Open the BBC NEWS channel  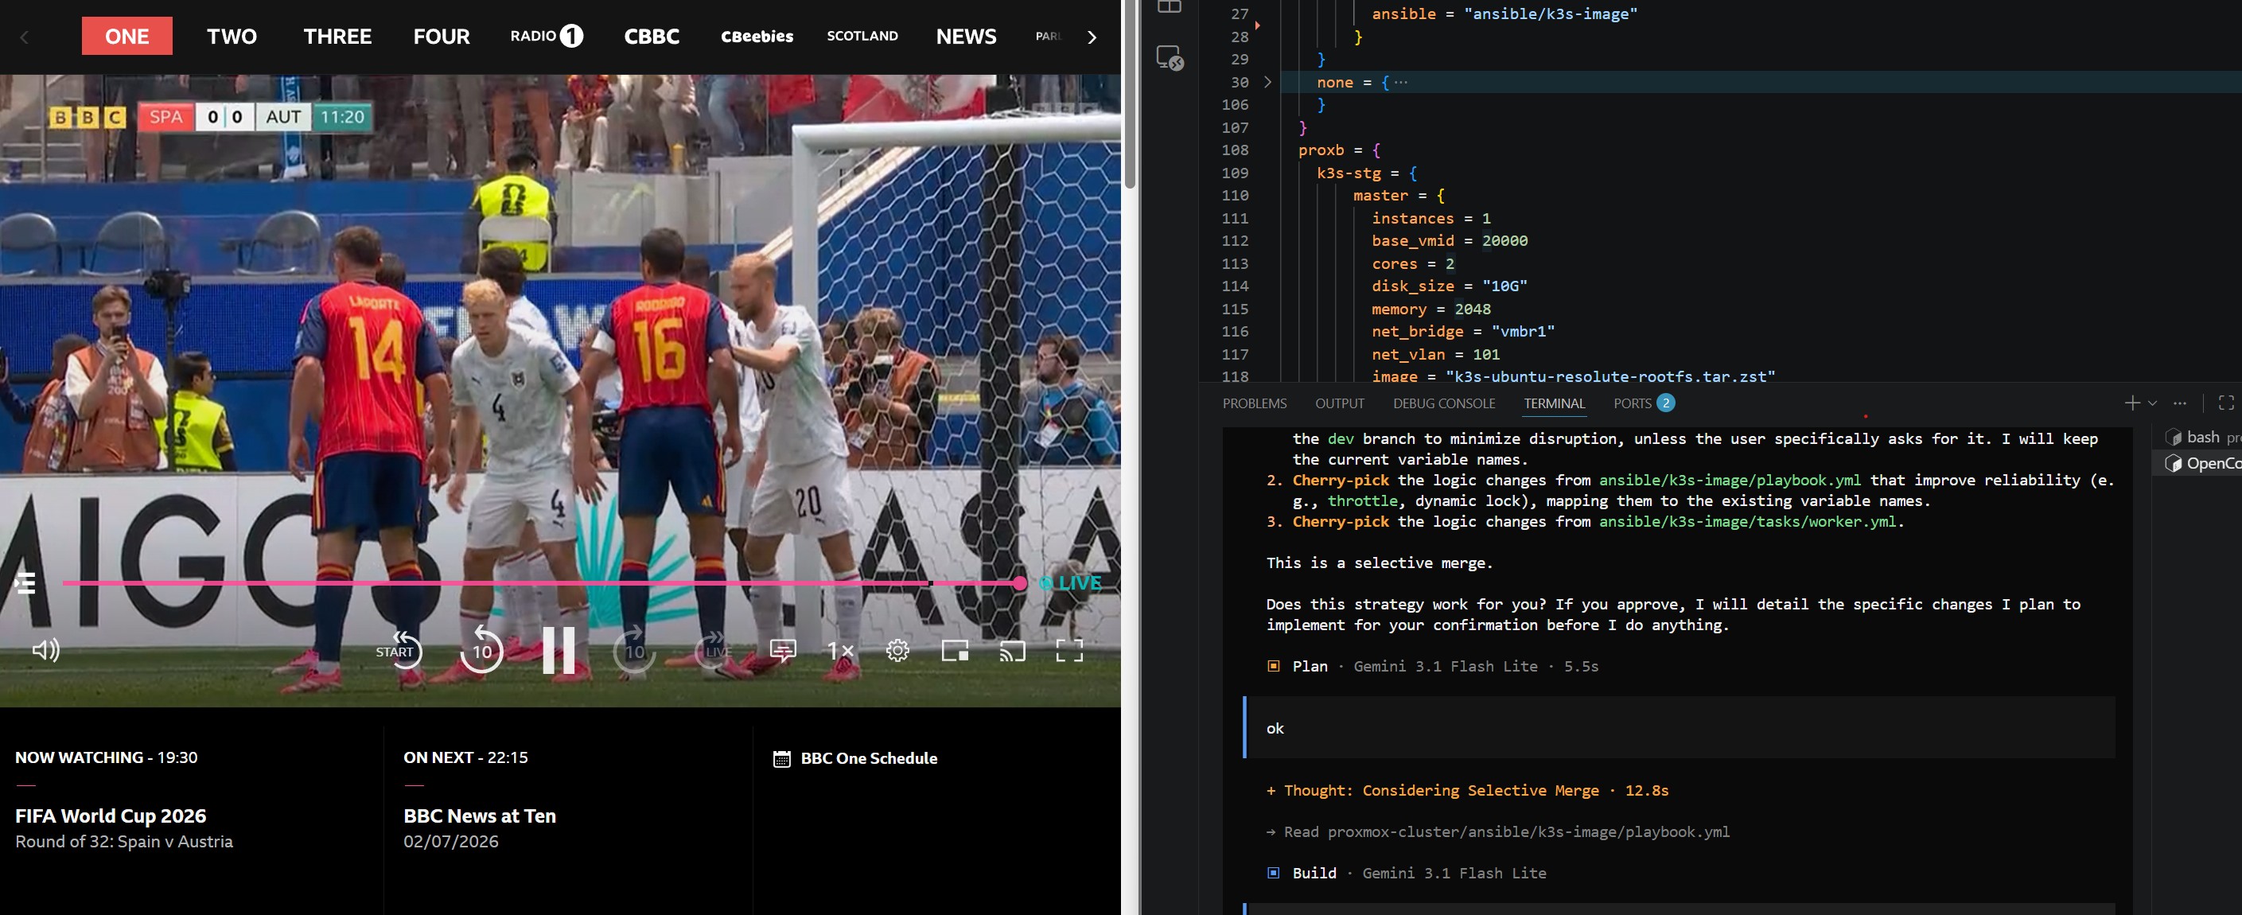[966, 36]
